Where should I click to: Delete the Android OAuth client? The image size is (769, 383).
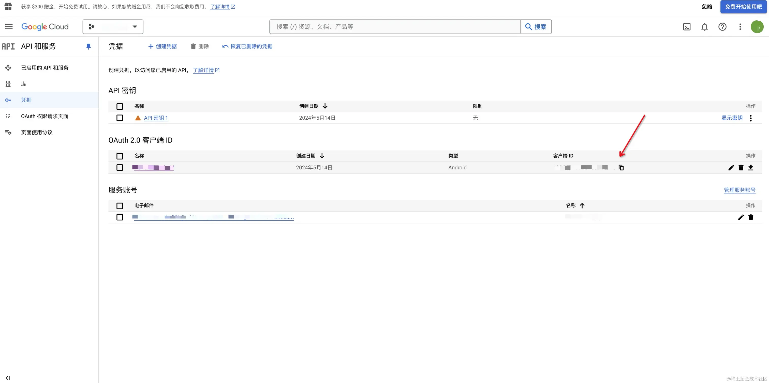click(741, 168)
